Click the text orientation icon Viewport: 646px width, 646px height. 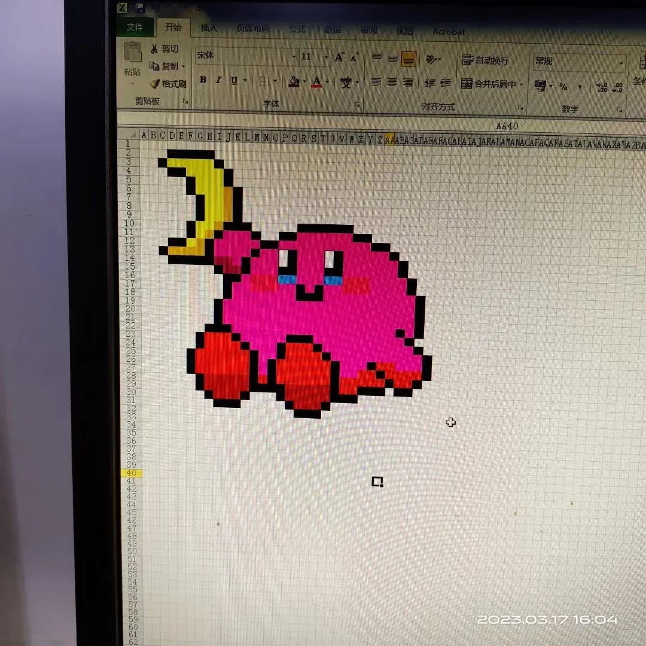click(432, 60)
